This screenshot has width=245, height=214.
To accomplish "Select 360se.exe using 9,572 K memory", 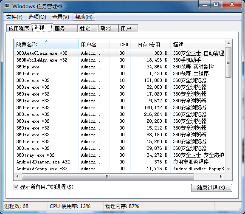I will [x=119, y=101].
